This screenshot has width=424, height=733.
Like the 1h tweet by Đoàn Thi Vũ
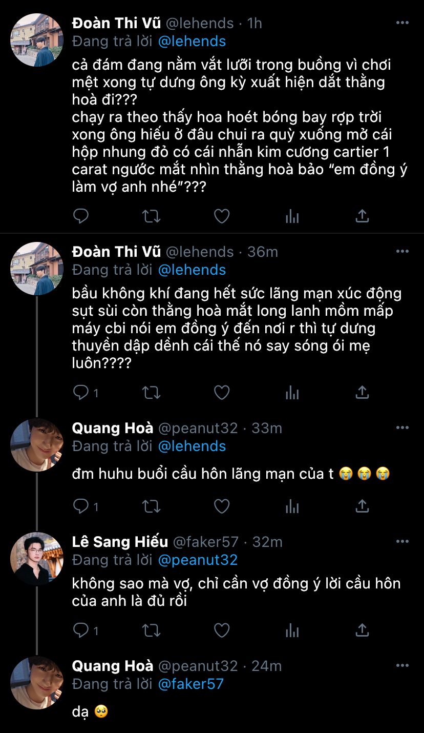click(221, 216)
